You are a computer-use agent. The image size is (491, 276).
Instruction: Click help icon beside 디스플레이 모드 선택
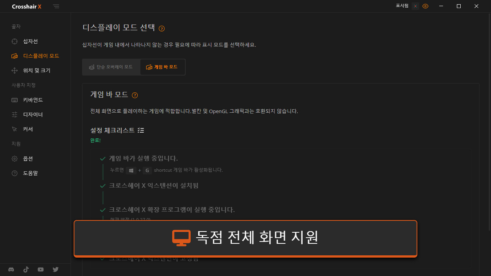click(x=162, y=28)
